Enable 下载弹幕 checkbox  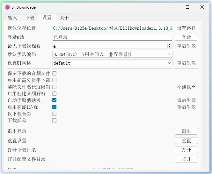coord(54,121)
